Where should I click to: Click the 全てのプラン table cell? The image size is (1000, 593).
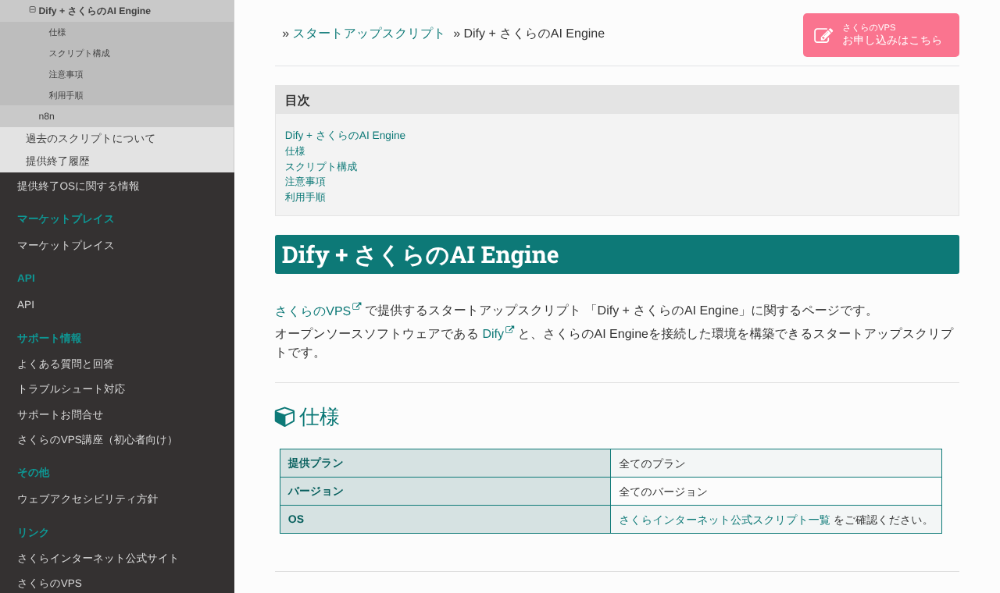pyautogui.click(x=776, y=463)
